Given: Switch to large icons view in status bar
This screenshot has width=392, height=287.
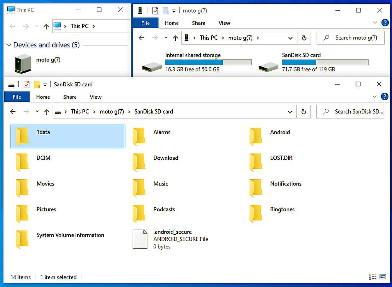Looking at the screenshot, I should coord(383,277).
